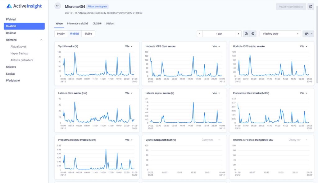Viewport: 318px width, 183px height.
Task: Click the Hodnota IOPS čtení mezipaměti SSD title
Action: 253,140
